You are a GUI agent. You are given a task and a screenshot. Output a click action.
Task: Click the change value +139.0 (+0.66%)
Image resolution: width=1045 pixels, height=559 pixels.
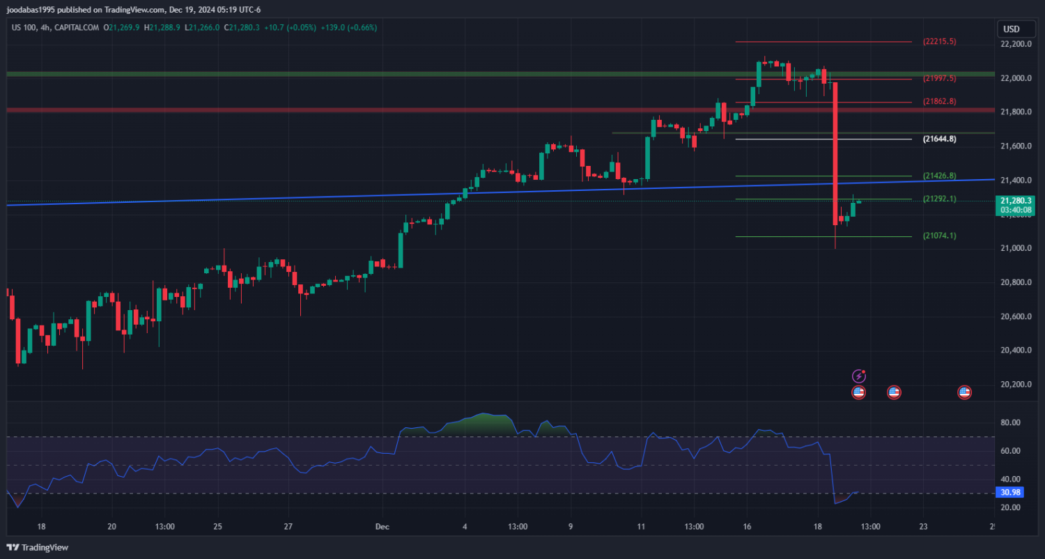point(348,27)
